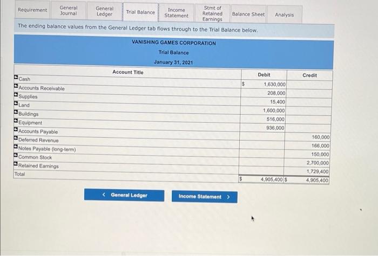Expand the Supplies row arrow

[16, 94]
